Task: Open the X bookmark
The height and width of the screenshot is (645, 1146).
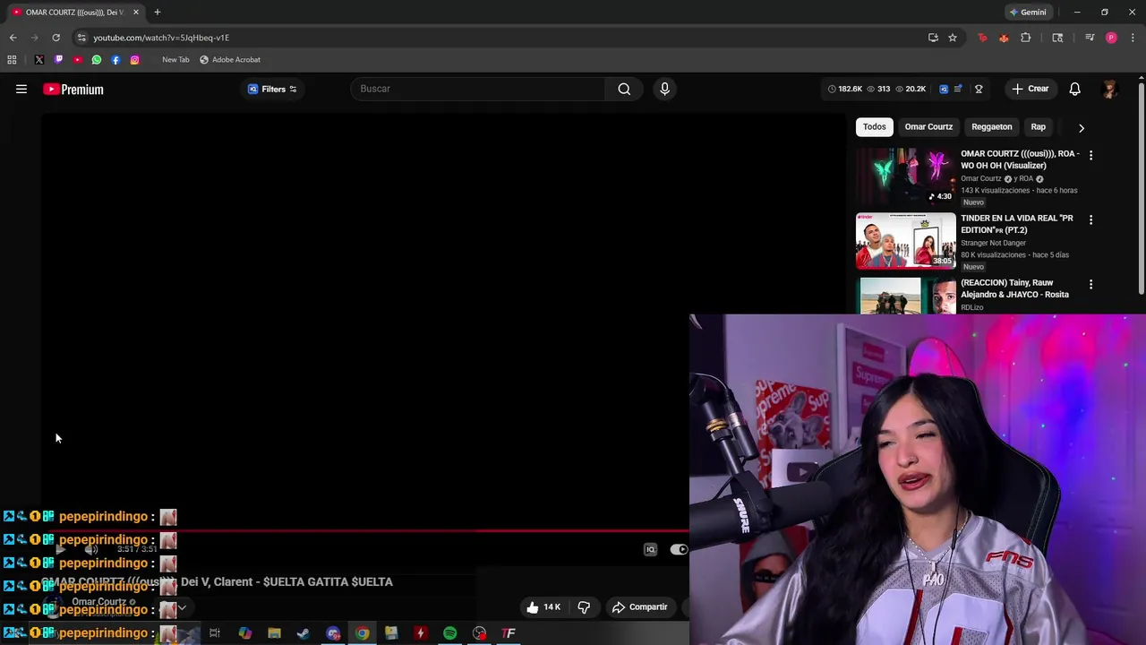Action: (39, 60)
